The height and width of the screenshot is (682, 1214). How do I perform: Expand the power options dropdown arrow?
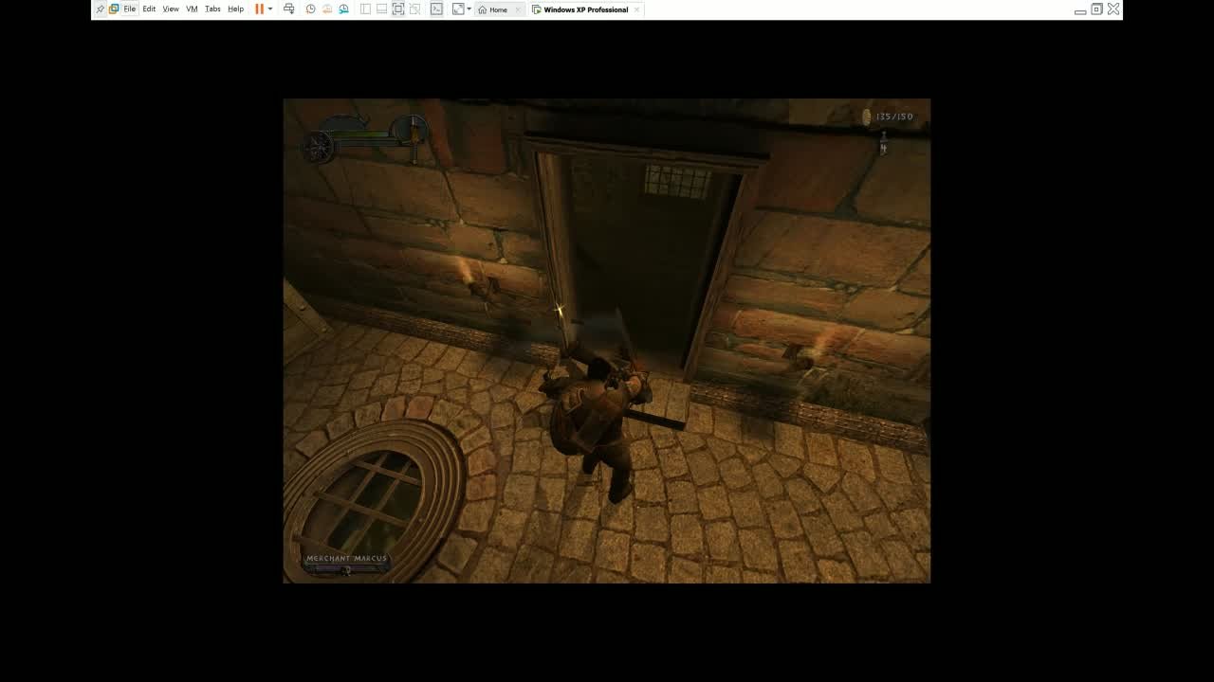(270, 9)
